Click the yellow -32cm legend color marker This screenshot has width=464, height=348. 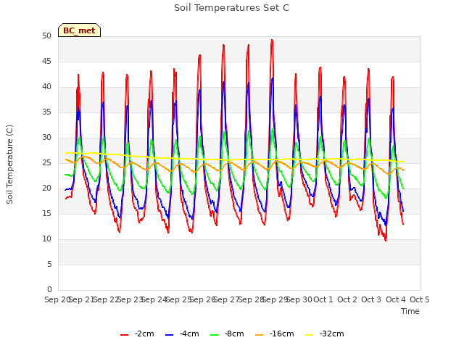click(310, 335)
